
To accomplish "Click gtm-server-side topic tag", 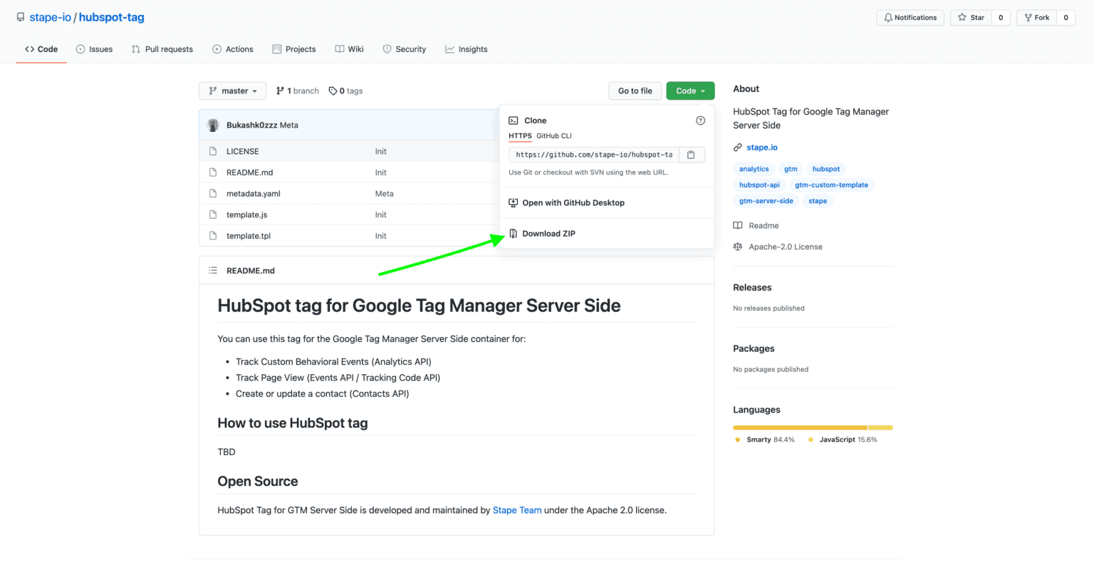I will [x=766, y=201].
